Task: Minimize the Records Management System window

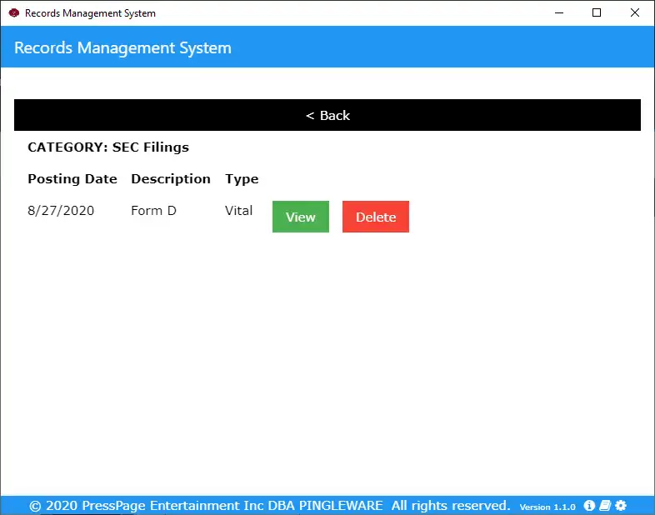Action: coord(559,13)
